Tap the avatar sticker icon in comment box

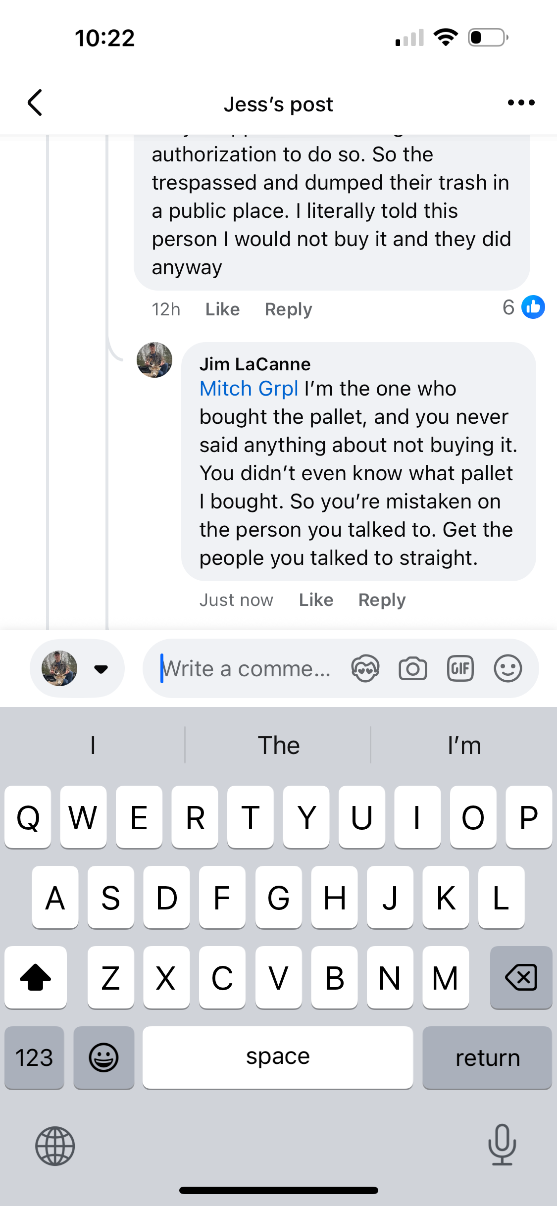tap(365, 669)
